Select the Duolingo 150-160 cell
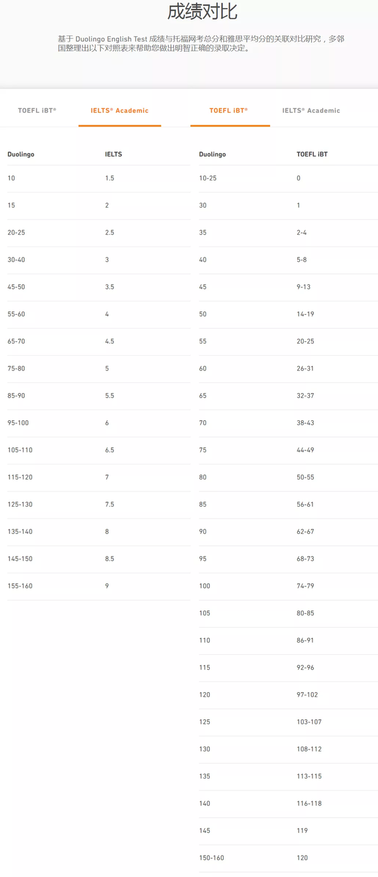Screen dimensions: 378x877 [x=212, y=858]
